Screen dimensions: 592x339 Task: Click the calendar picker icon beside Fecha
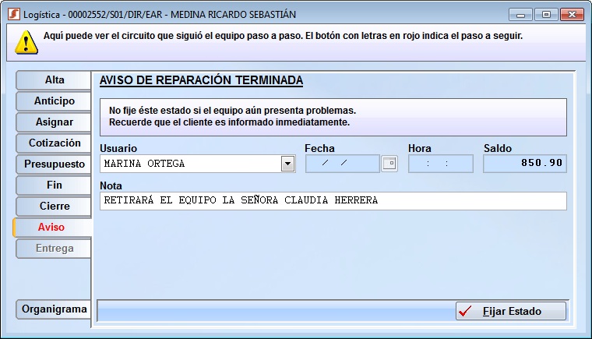click(x=389, y=164)
